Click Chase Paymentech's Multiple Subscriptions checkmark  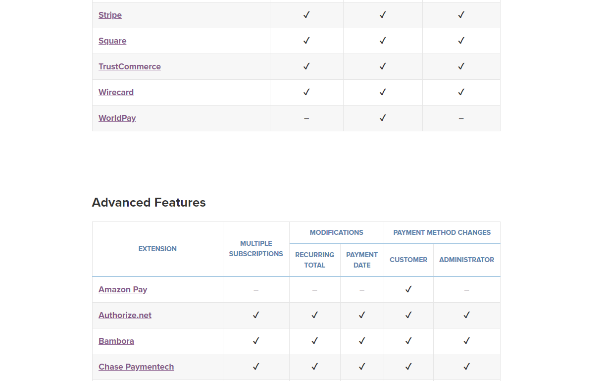pyautogui.click(x=256, y=367)
